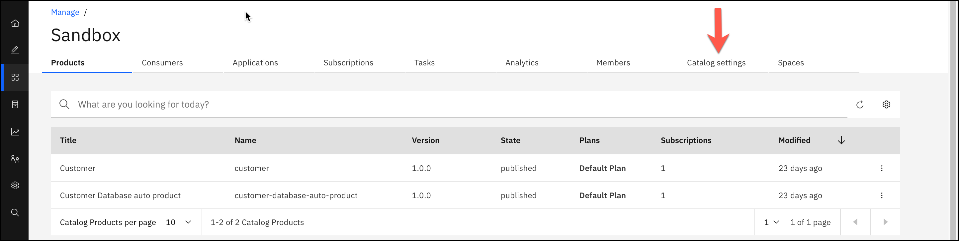The width and height of the screenshot is (959, 241).
Task: Open table settings gear icon
Action: tap(886, 105)
